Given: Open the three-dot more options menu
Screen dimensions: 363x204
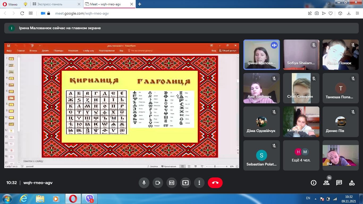Looking at the screenshot, I should coord(199,183).
